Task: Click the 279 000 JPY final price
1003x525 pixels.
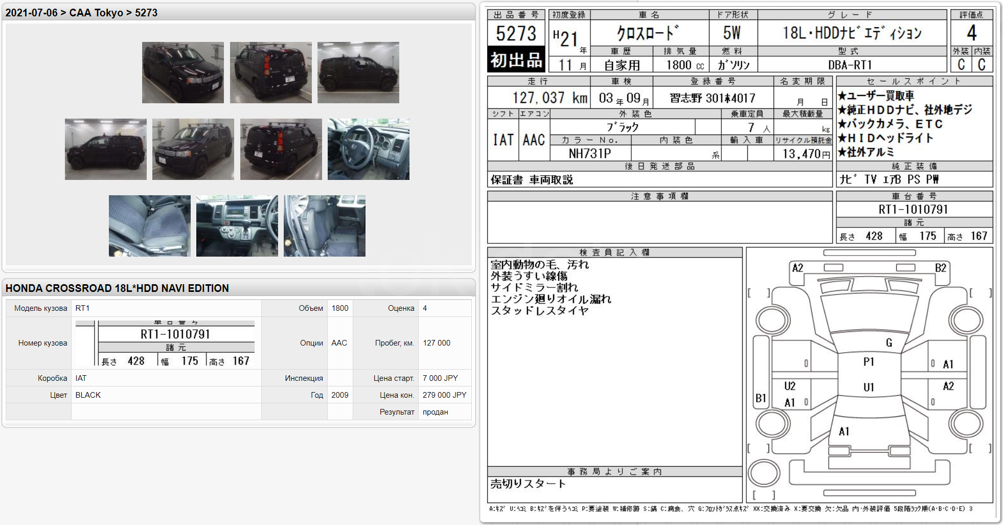Action: click(x=445, y=395)
